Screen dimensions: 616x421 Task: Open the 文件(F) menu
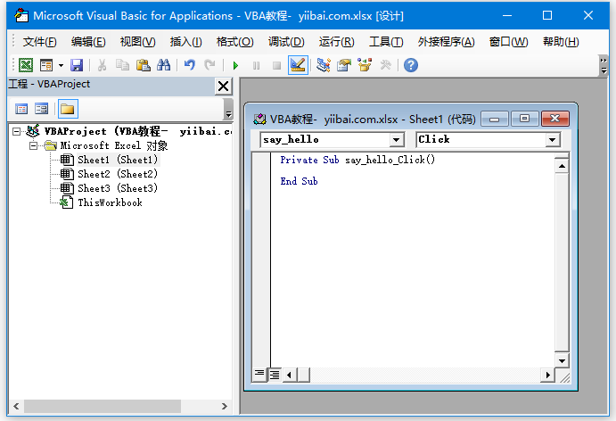coord(39,42)
